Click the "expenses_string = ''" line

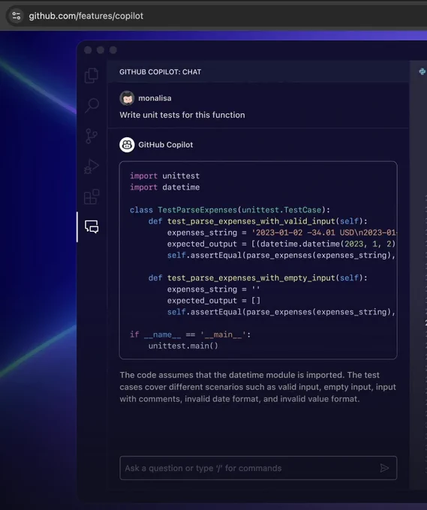point(213,289)
